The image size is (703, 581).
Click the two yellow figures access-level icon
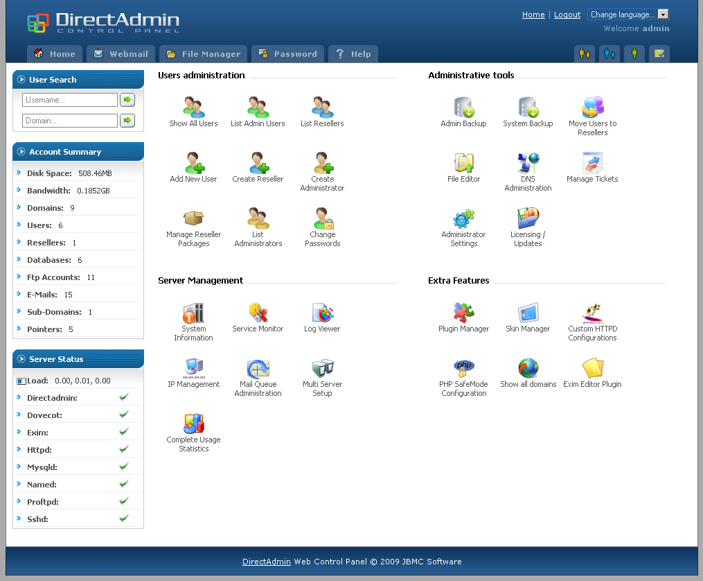(585, 54)
